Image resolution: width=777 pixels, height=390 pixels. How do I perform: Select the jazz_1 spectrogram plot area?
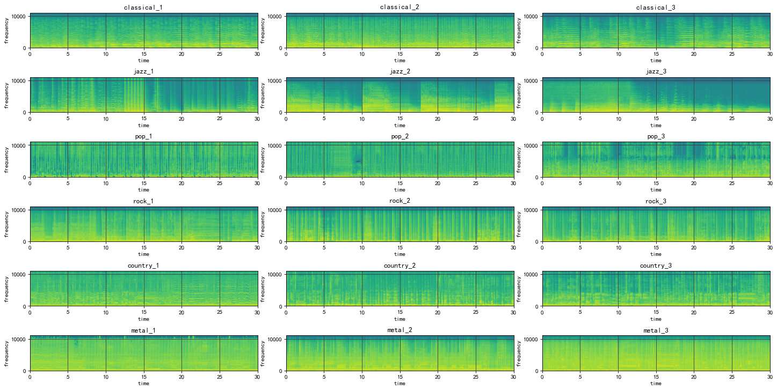[143, 95]
